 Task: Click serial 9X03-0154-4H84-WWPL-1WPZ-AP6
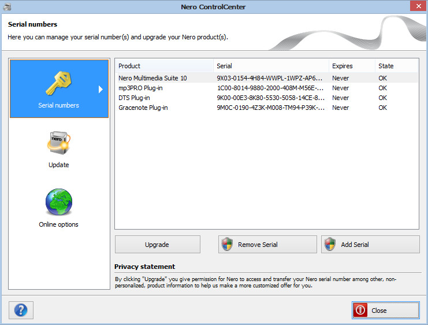(x=270, y=78)
